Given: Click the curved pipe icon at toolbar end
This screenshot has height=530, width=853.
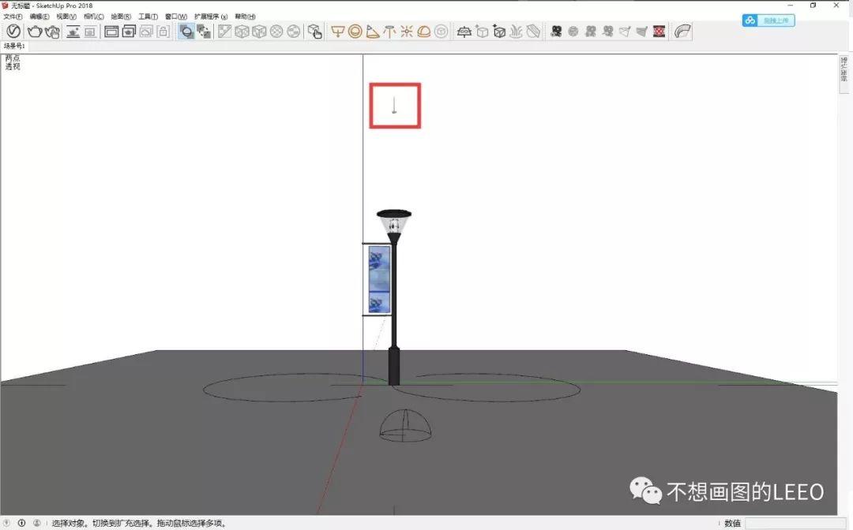Looking at the screenshot, I should click(x=682, y=32).
